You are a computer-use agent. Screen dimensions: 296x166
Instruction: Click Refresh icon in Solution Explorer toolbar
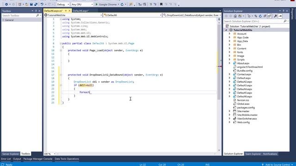260,16
